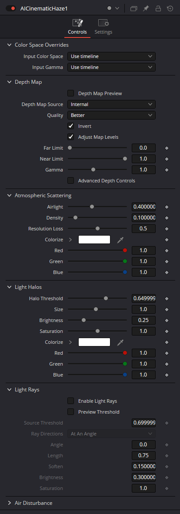The image size is (180, 514).
Task: Click the Source Threshold value field
Action: [143, 423]
